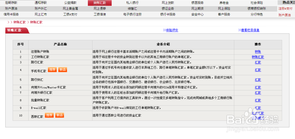Click the 跨行快汇 product name

pos(37,80)
